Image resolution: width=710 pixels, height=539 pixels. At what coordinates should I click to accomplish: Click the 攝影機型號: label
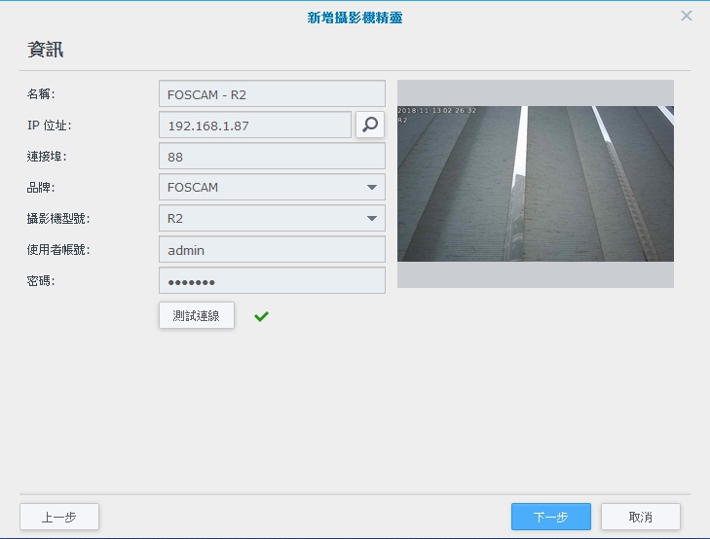[58, 218]
